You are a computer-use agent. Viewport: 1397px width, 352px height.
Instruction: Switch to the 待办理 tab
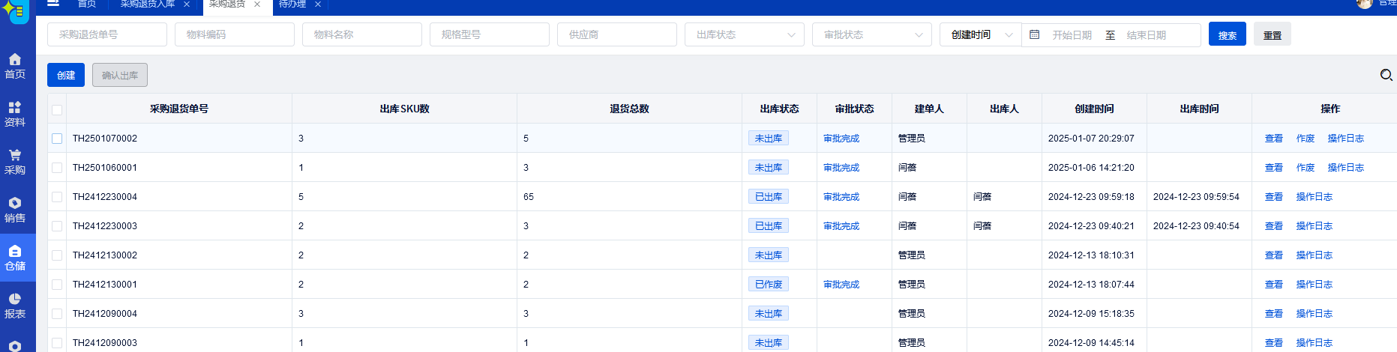pyautogui.click(x=292, y=4)
